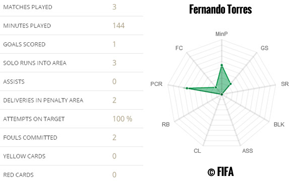Viewport: 292px width, 181px height.
Task: Select the GS axis label
Action: (x=264, y=48)
